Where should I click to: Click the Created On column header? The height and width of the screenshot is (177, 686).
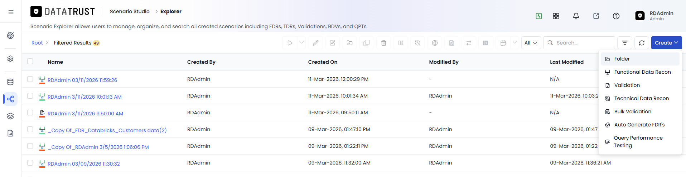323,62
